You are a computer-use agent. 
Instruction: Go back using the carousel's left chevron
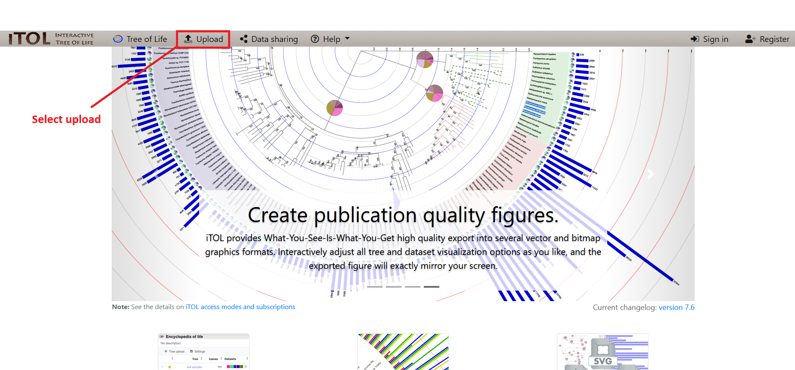point(155,174)
